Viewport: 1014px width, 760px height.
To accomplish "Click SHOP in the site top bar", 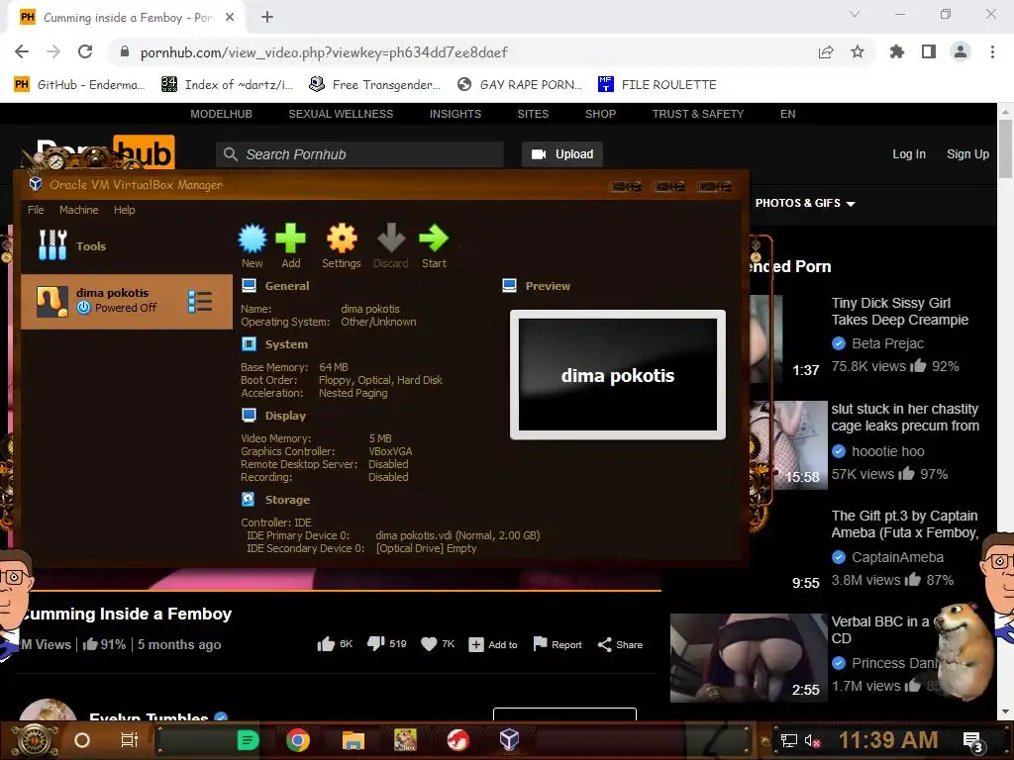I will pyautogui.click(x=600, y=114).
